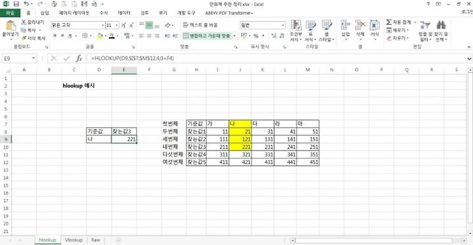
Task: Save the workbook from the quick access toolbar
Action: [16, 4]
